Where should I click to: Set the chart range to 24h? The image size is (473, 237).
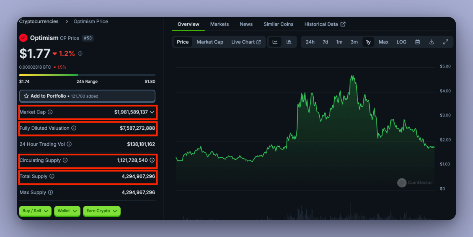point(310,42)
